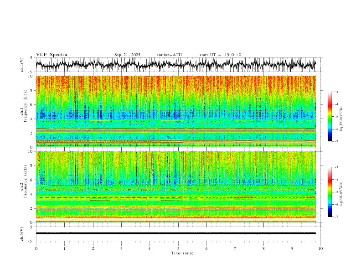Click the lower colorbar next to ch.2
Image resolution: width=361 pixels, height=279 pixels.
[x=330, y=192]
